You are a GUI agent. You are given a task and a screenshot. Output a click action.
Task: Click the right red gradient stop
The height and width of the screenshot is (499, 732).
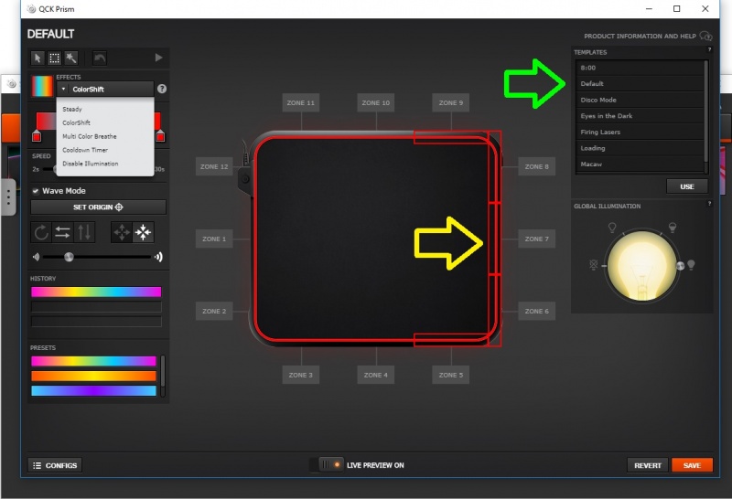(160, 136)
